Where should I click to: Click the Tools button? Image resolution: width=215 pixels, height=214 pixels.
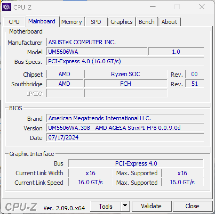pos(106,206)
